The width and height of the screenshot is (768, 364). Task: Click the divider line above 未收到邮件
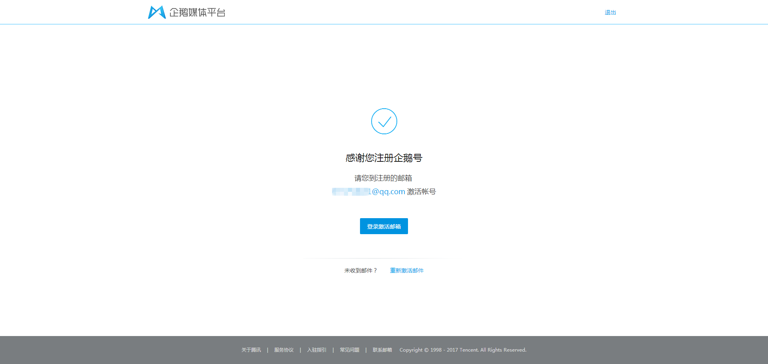[x=384, y=259]
